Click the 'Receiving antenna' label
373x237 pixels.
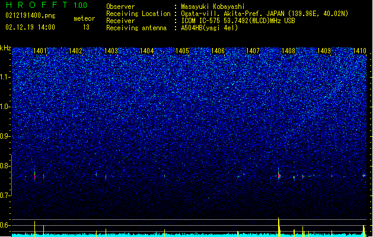click(x=136, y=28)
